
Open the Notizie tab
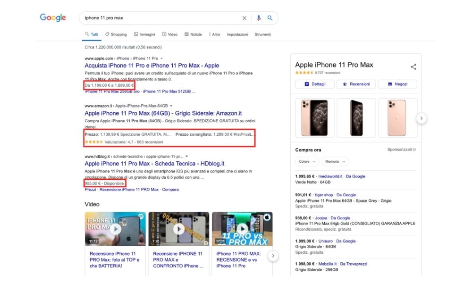pyautogui.click(x=194, y=34)
